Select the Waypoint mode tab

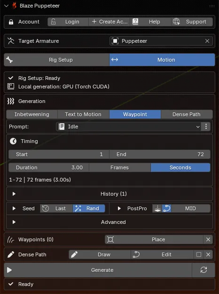(x=135, y=114)
